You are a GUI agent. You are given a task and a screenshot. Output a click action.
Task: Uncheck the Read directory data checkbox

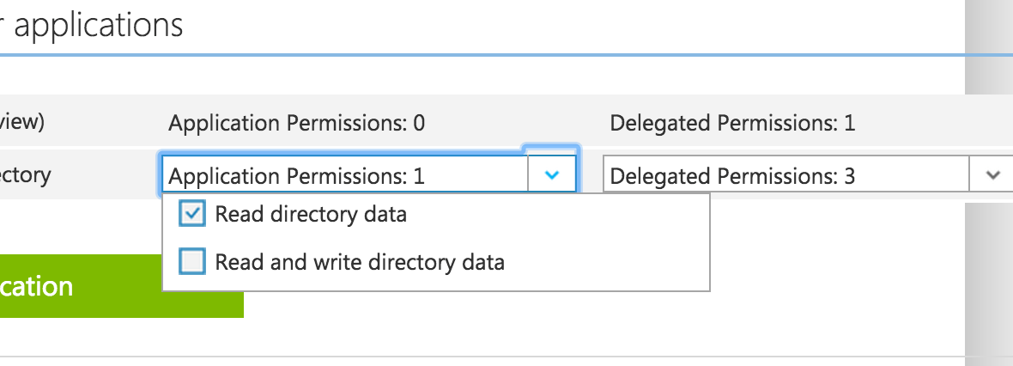(x=192, y=214)
